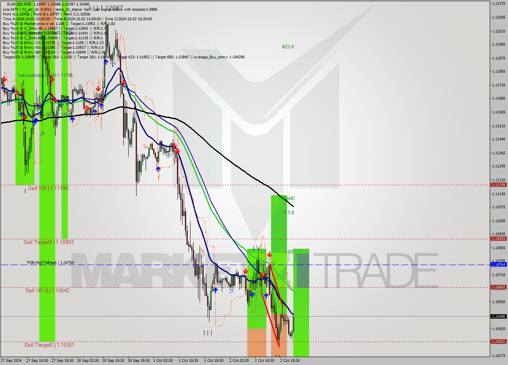Click the 1.11295 price scale value

pyautogui.click(x=498, y=166)
